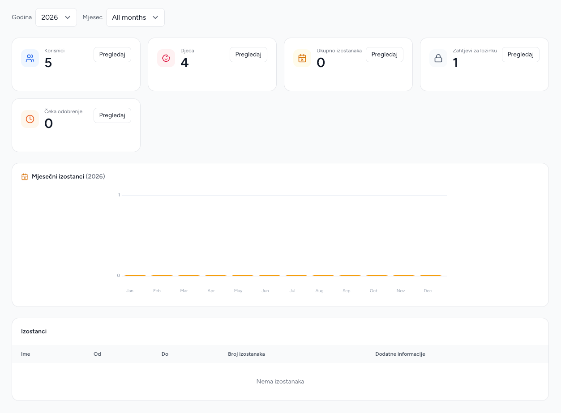The width and height of the screenshot is (561, 413).
Task: Open Pregledaj on Ukupno izostanaka card
Action: click(x=385, y=55)
